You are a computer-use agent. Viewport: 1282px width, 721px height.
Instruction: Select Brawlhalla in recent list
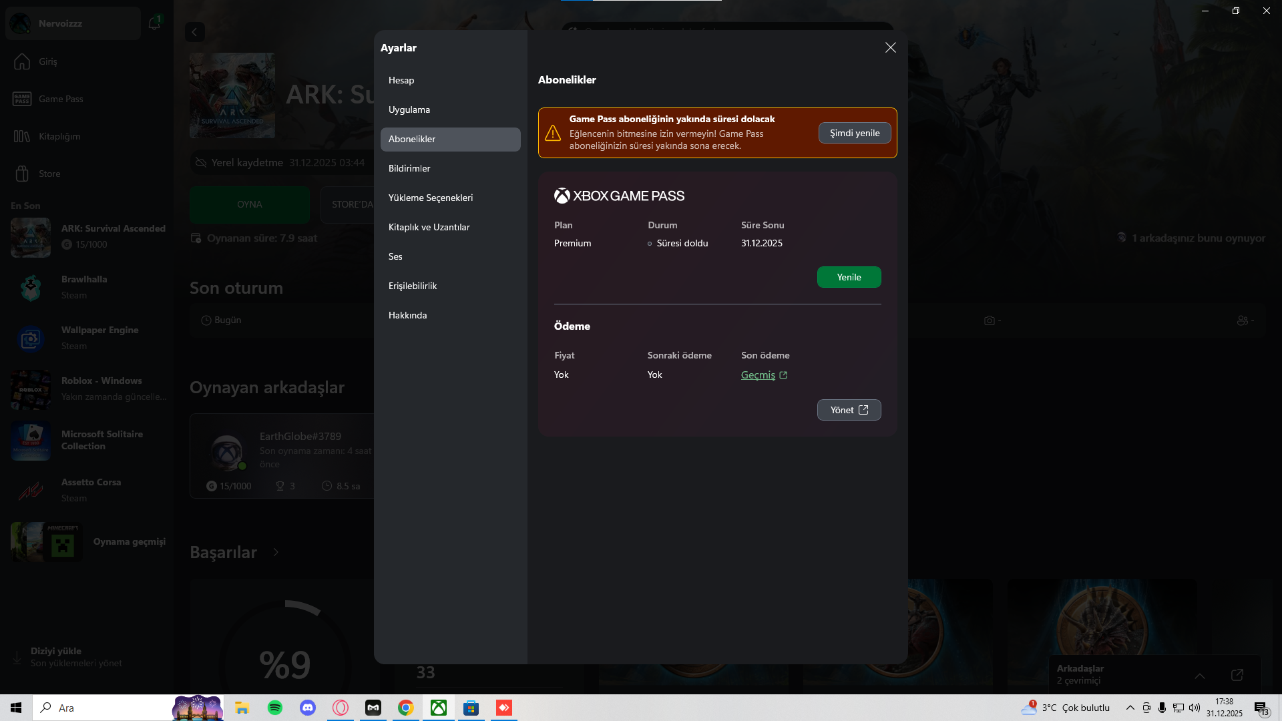pos(87,288)
